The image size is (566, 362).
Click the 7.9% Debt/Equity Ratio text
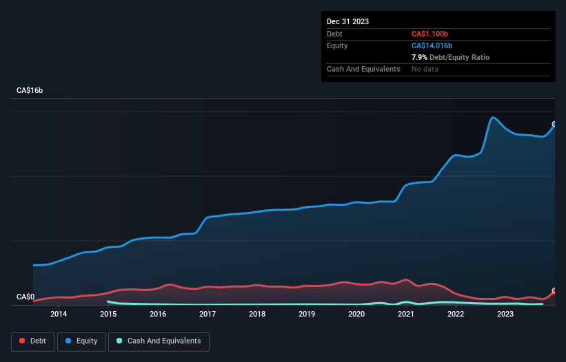click(x=450, y=57)
